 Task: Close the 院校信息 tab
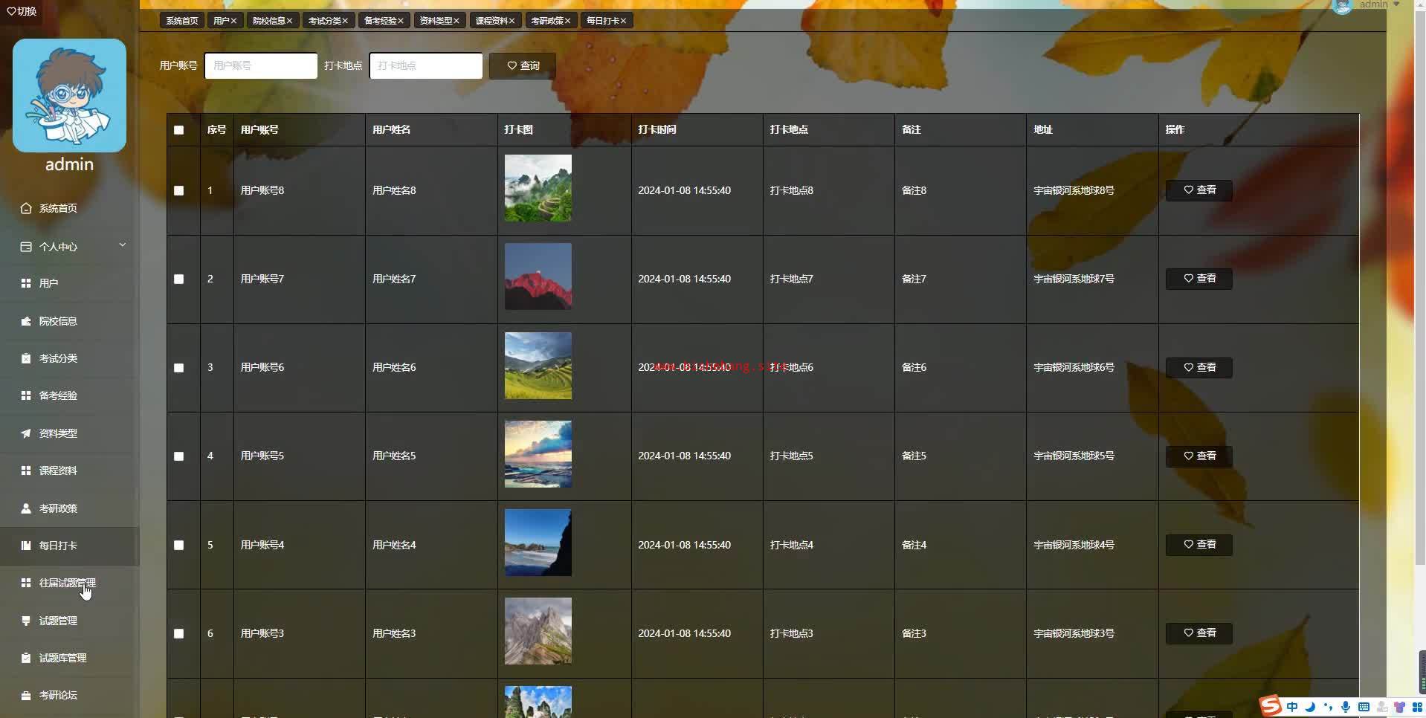(x=289, y=21)
